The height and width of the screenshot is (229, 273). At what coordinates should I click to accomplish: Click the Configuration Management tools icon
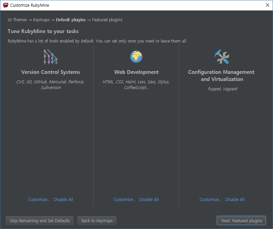coord(222,57)
